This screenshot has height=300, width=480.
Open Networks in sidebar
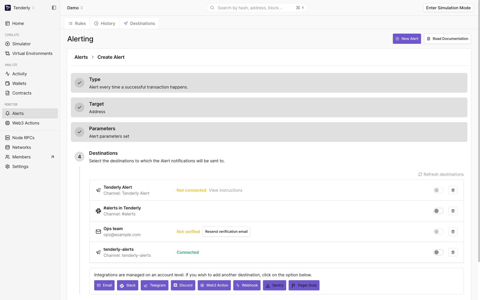point(30,147)
